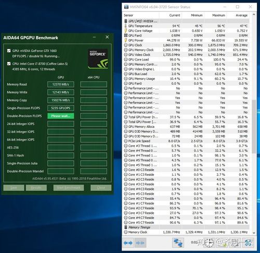Select the GPU [#0]: NVIDIA group header row

187,21
